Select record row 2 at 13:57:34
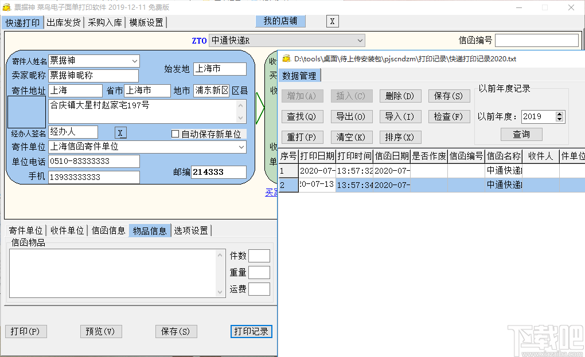 pyautogui.click(x=432, y=185)
